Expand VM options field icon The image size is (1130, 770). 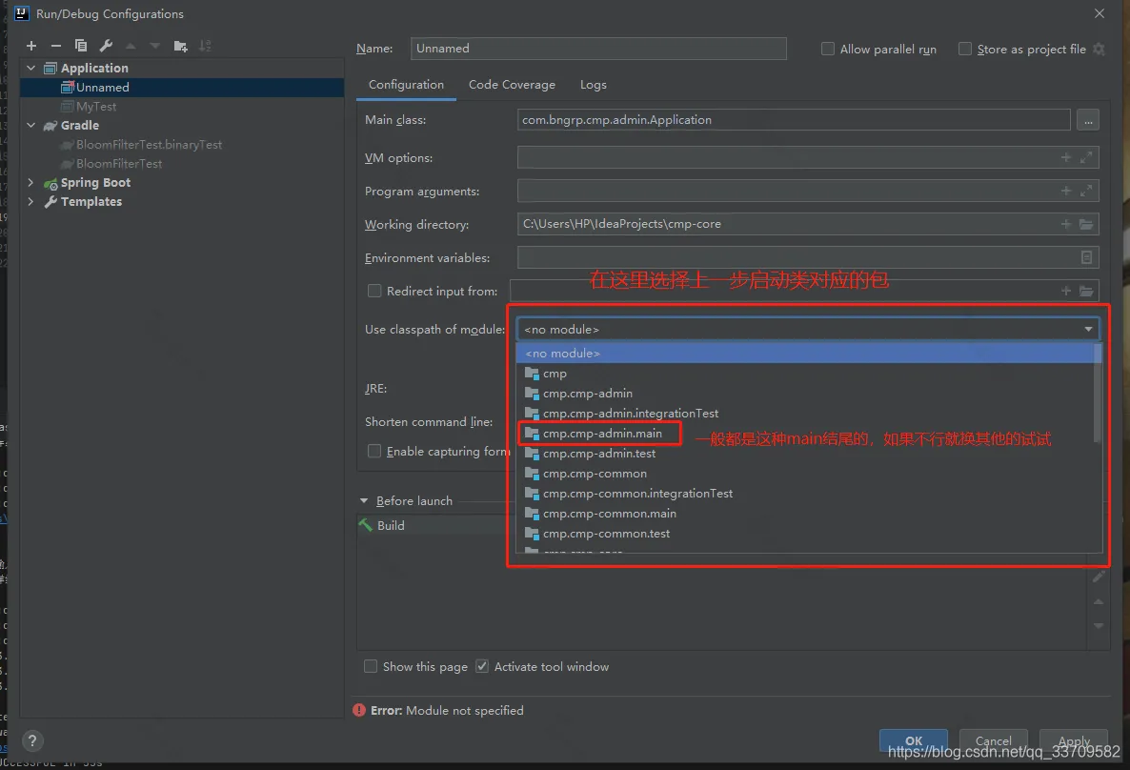pyautogui.click(x=1086, y=157)
